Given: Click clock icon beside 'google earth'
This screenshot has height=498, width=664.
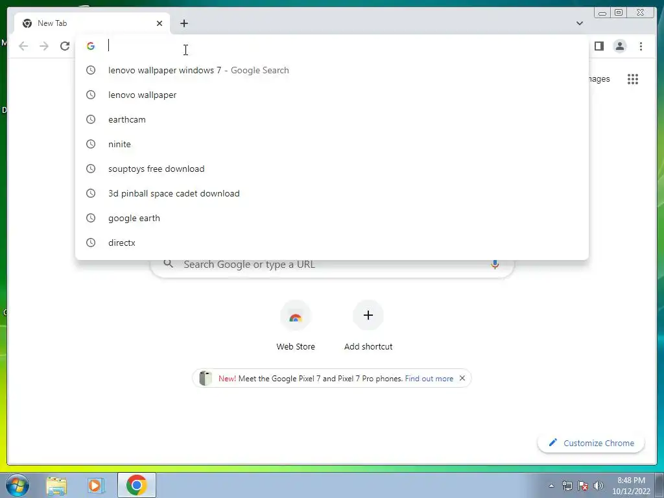Looking at the screenshot, I should coord(91,218).
